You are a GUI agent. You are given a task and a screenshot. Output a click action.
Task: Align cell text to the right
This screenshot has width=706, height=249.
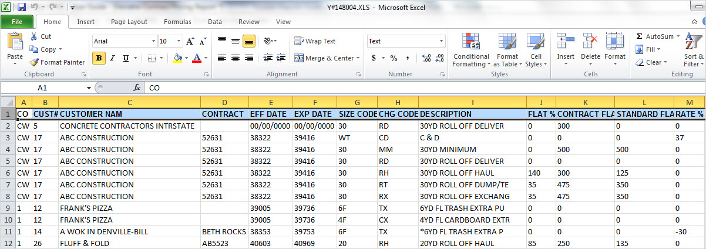click(248, 58)
